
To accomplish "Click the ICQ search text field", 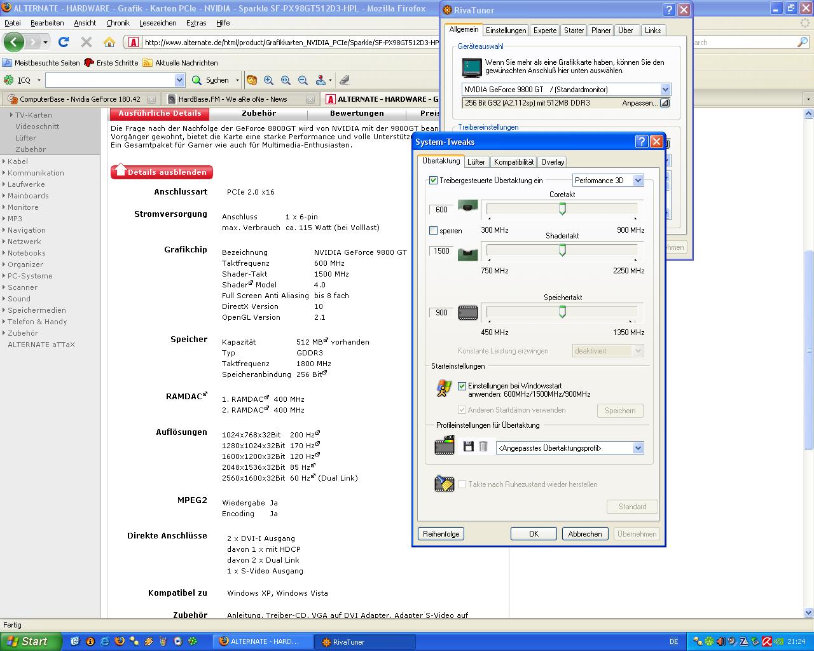I will point(109,80).
